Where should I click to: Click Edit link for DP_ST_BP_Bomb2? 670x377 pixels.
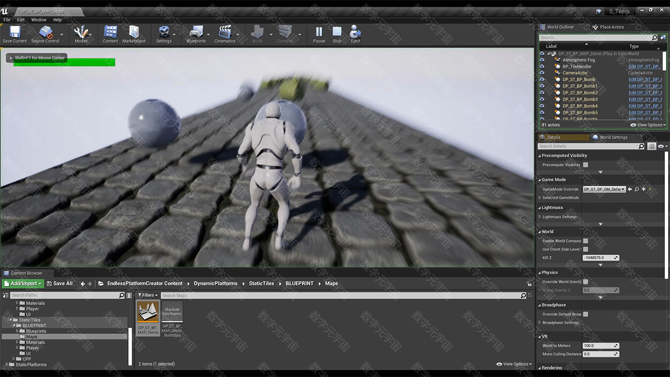pos(645,93)
